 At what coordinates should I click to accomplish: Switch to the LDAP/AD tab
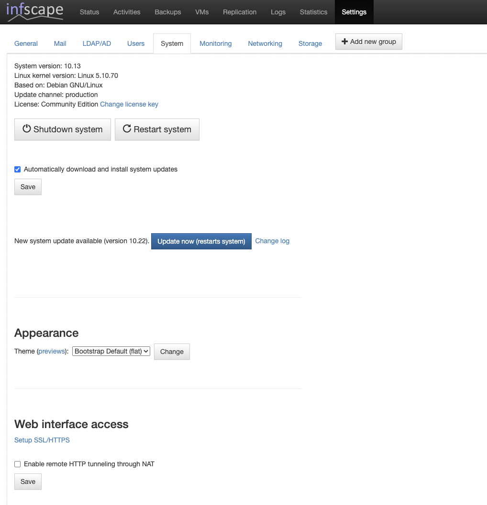(97, 43)
